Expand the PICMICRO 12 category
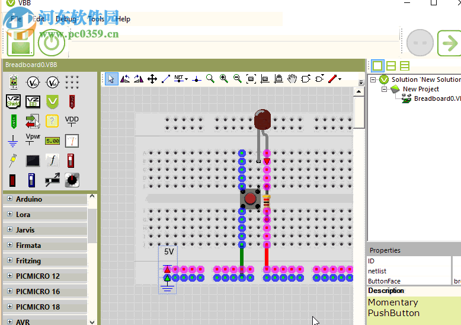 [x=9, y=276]
